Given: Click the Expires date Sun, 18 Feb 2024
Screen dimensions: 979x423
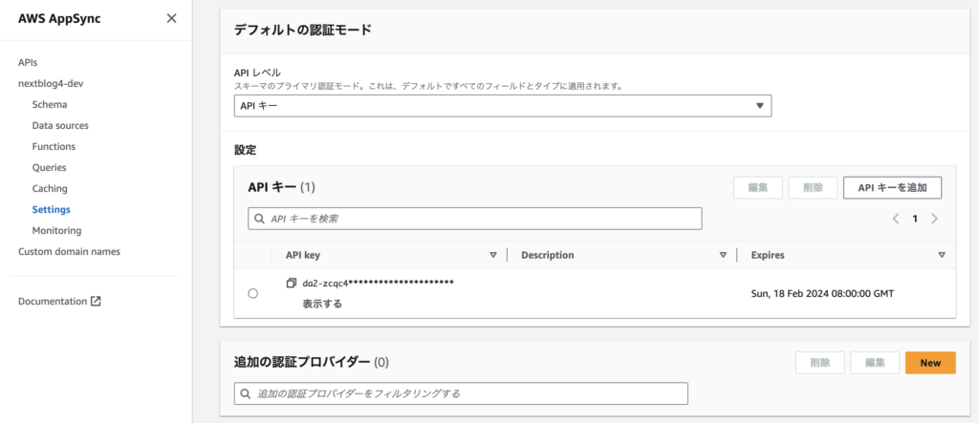Looking at the screenshot, I should [x=822, y=293].
